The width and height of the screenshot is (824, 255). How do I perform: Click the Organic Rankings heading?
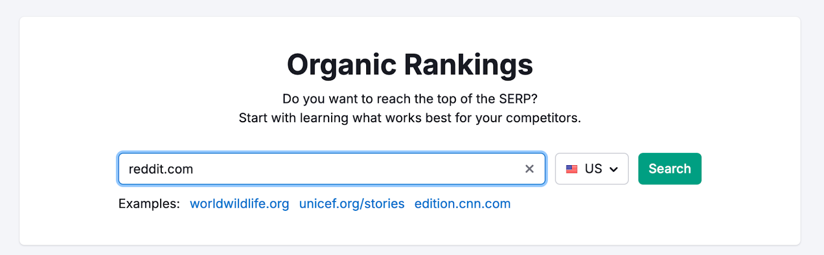[x=409, y=65]
